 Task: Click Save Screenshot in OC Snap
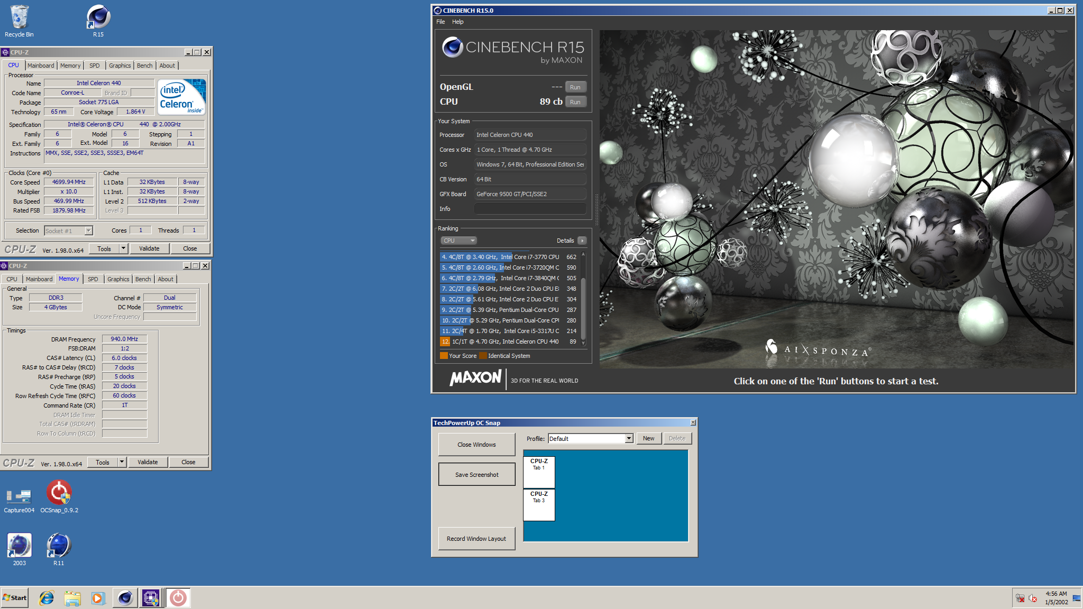(x=476, y=475)
